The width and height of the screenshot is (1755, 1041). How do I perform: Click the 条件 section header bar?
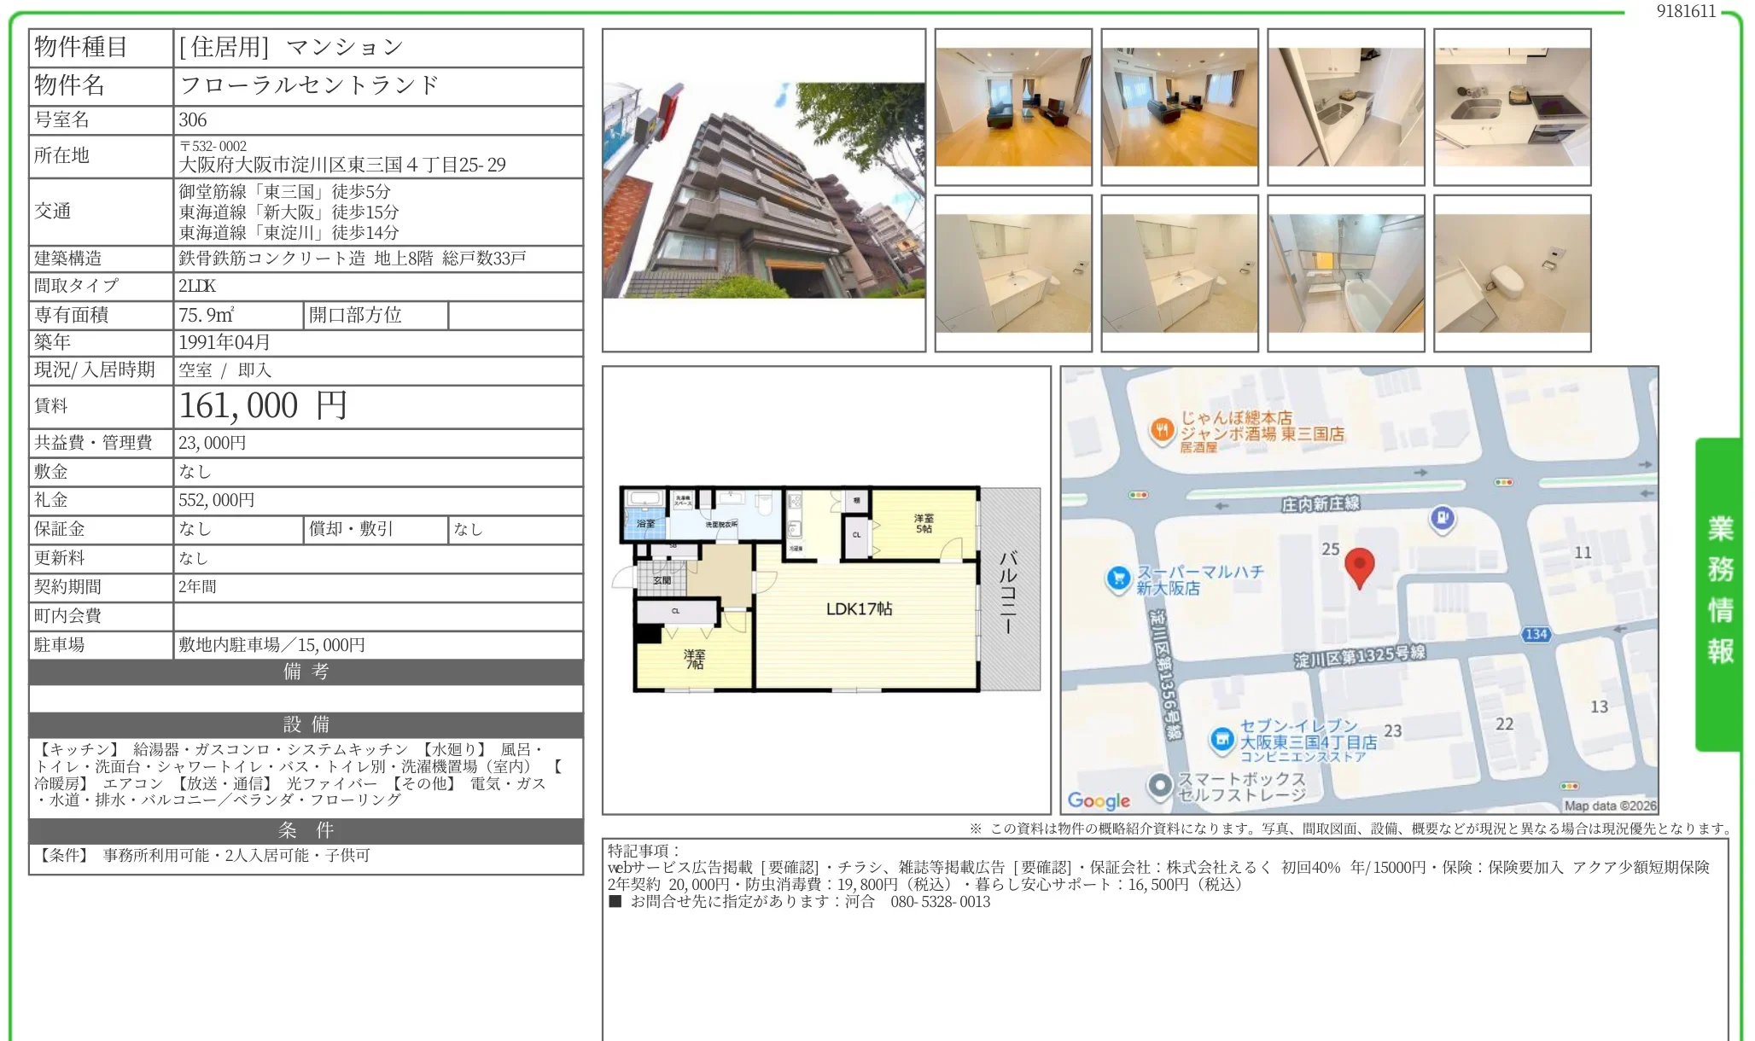tap(306, 830)
